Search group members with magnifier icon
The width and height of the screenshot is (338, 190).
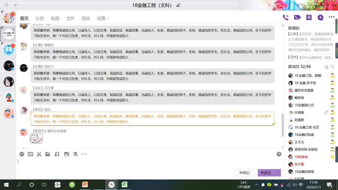pos(332,67)
